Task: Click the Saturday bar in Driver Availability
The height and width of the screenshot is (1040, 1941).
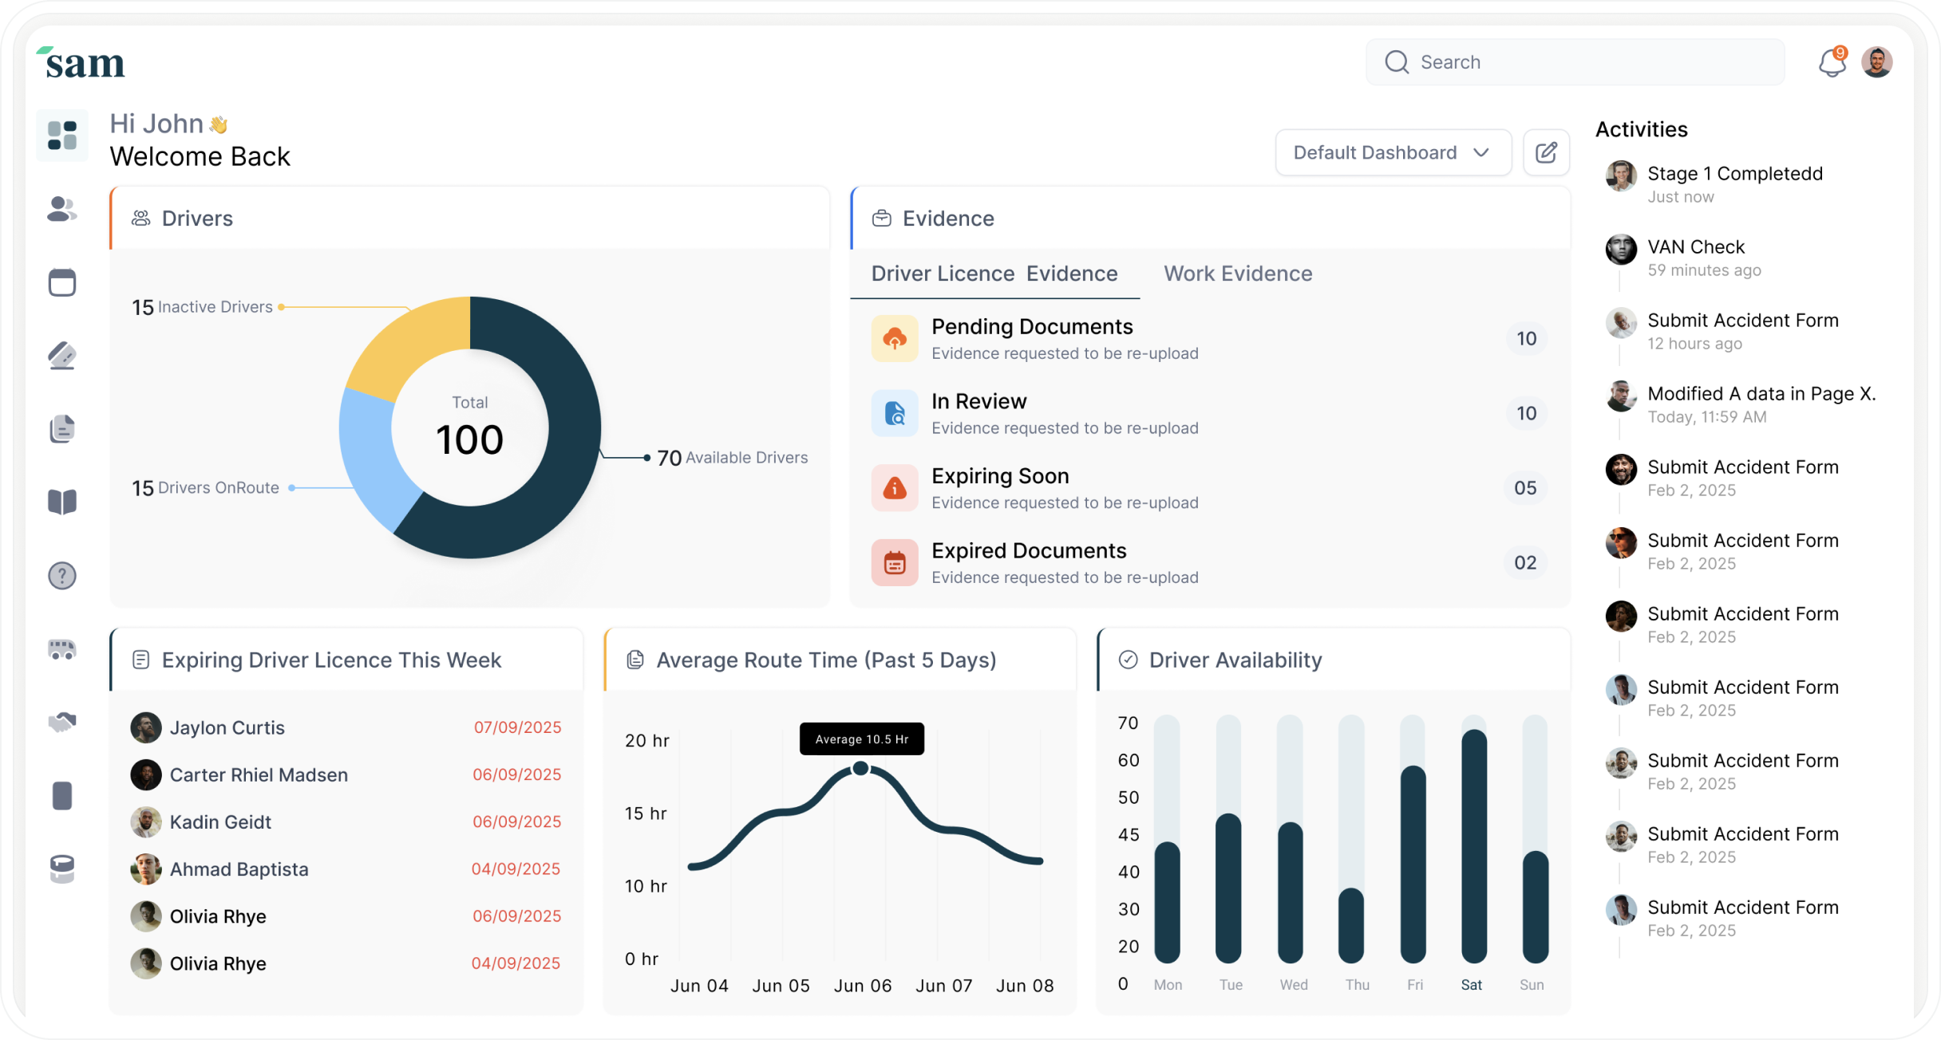Action: (1473, 845)
